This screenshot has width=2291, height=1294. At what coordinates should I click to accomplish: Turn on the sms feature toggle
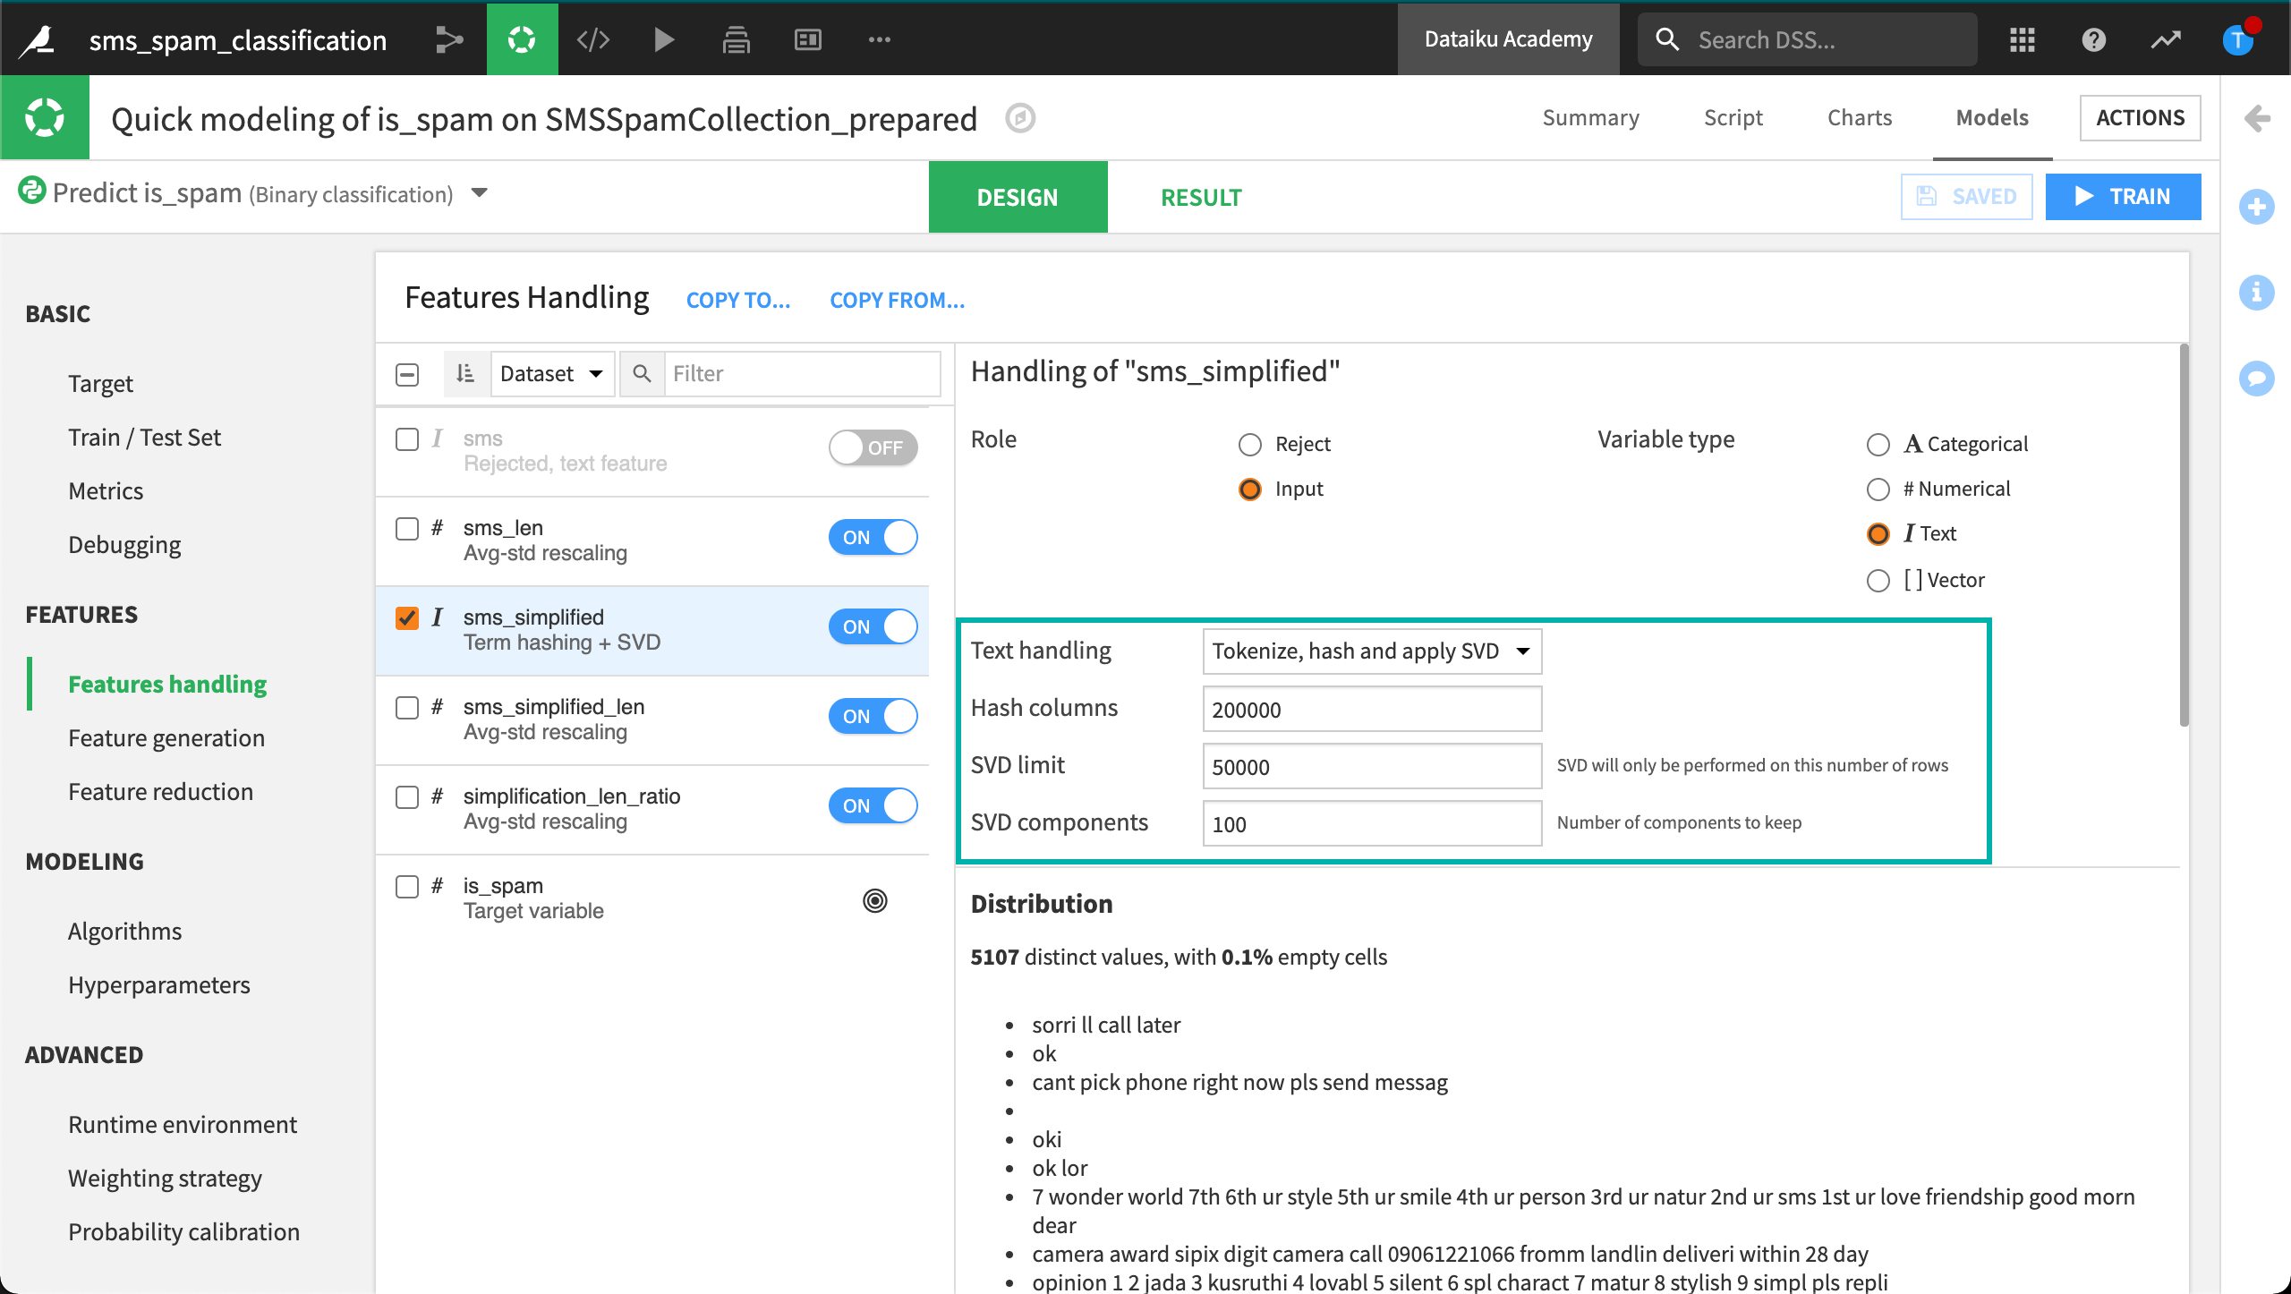[x=873, y=447]
